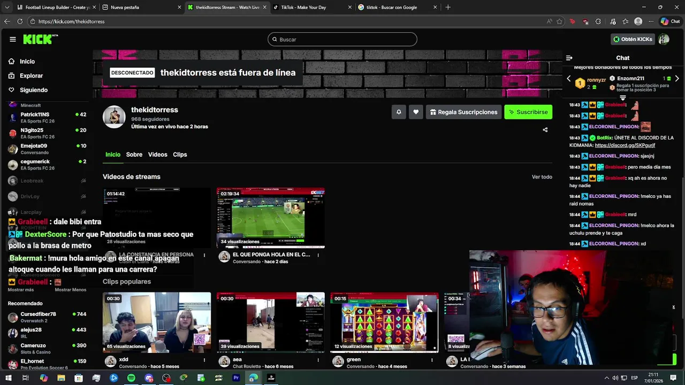Open options for EL QUE PONGA HOLA video

pyautogui.click(x=318, y=255)
